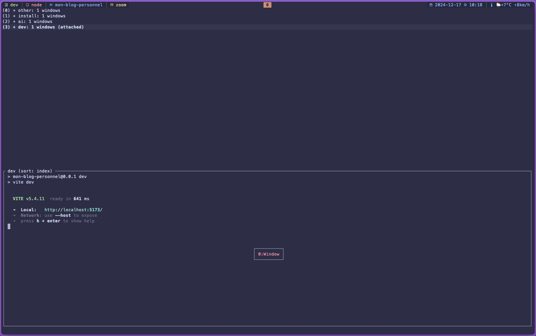This screenshot has width=536, height=336.
Task: Click the orange window 0 badge
Action: tap(267, 5)
